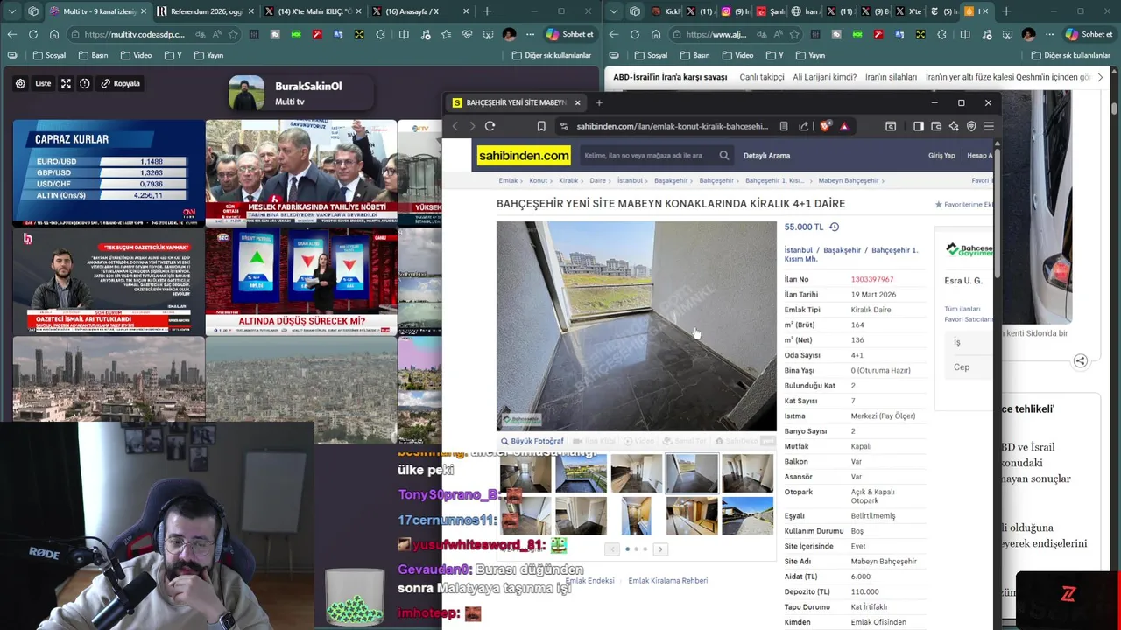Screen dimensions: 1121x630
Task: Open Yayın bookmarks folder in left window
Action: pos(208,55)
